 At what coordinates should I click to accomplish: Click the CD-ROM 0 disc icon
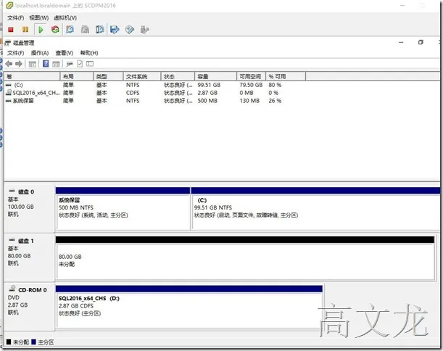12,289
